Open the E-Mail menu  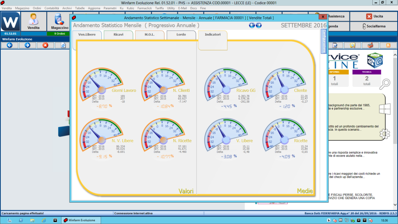click(x=182, y=8)
